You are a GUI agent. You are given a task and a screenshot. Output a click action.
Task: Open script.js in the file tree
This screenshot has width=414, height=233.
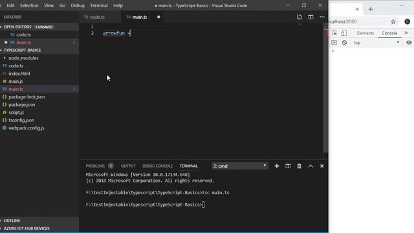point(16,113)
